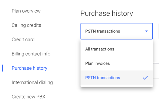
Task: Open the Credit card page
Action: pos(23,39)
